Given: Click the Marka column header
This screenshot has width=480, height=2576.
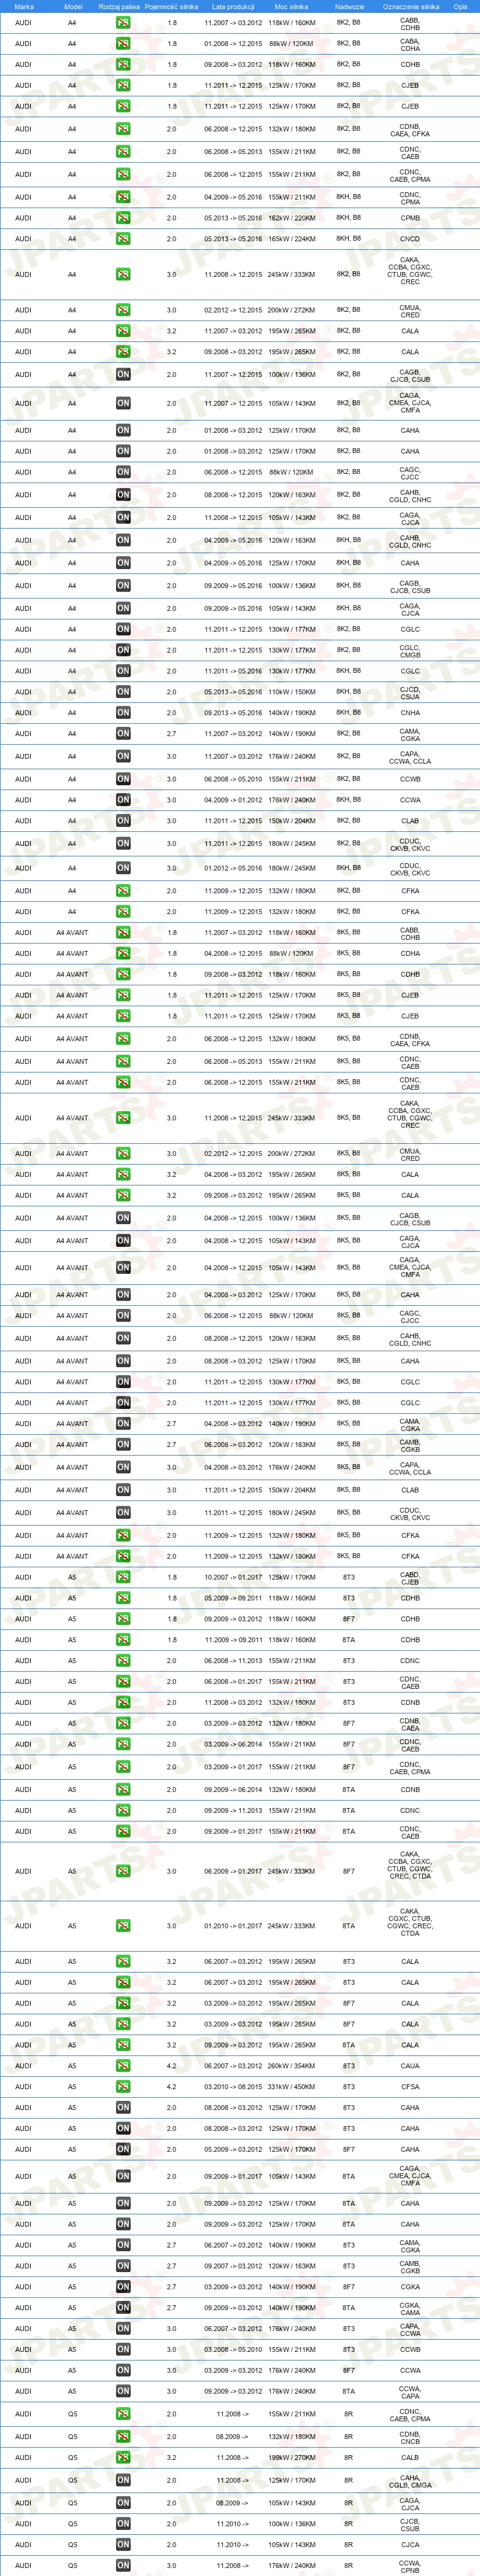Looking at the screenshot, I should click(24, 6).
